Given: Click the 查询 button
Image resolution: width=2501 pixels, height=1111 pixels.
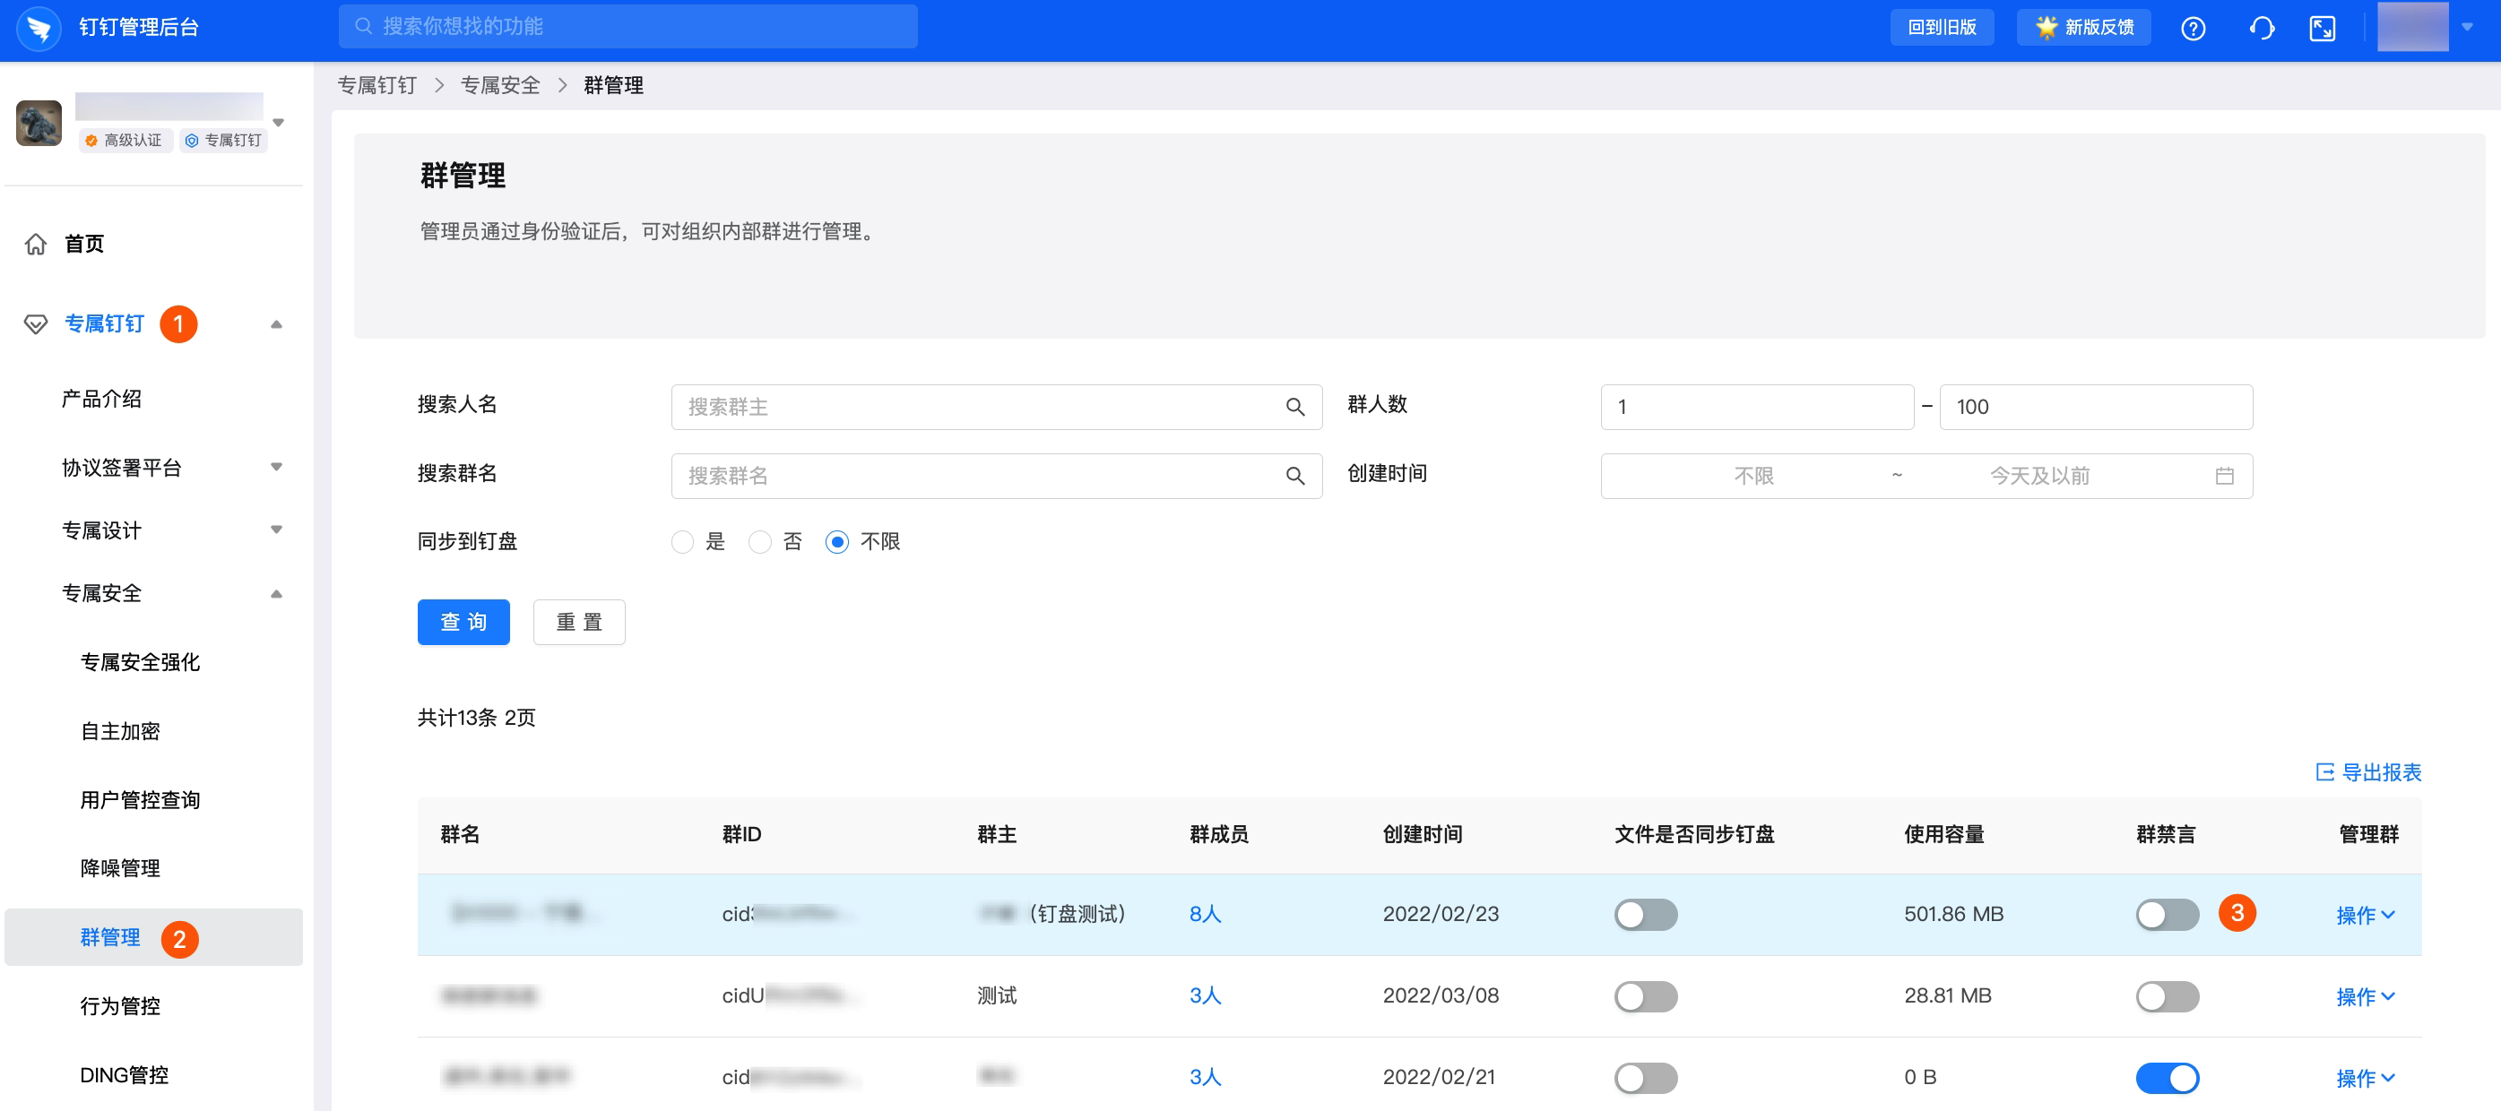Looking at the screenshot, I should [x=463, y=622].
